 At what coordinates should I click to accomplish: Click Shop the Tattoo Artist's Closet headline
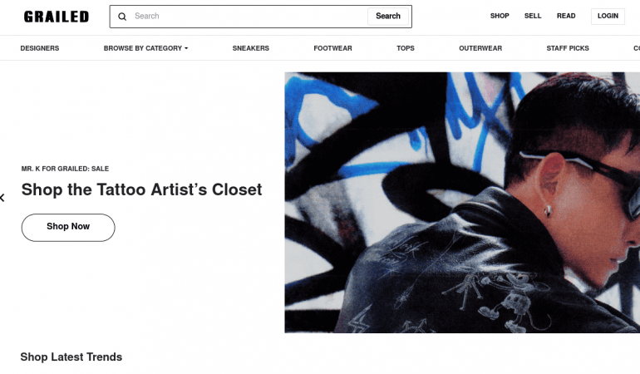141,189
